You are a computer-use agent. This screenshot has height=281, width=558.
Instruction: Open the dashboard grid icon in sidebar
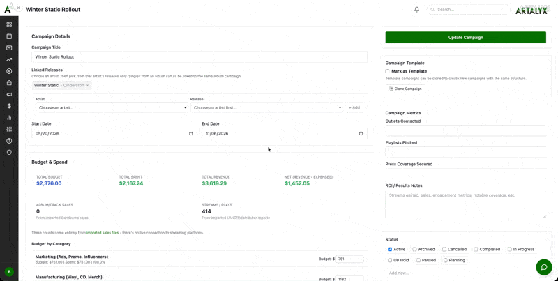pyautogui.click(x=9, y=24)
